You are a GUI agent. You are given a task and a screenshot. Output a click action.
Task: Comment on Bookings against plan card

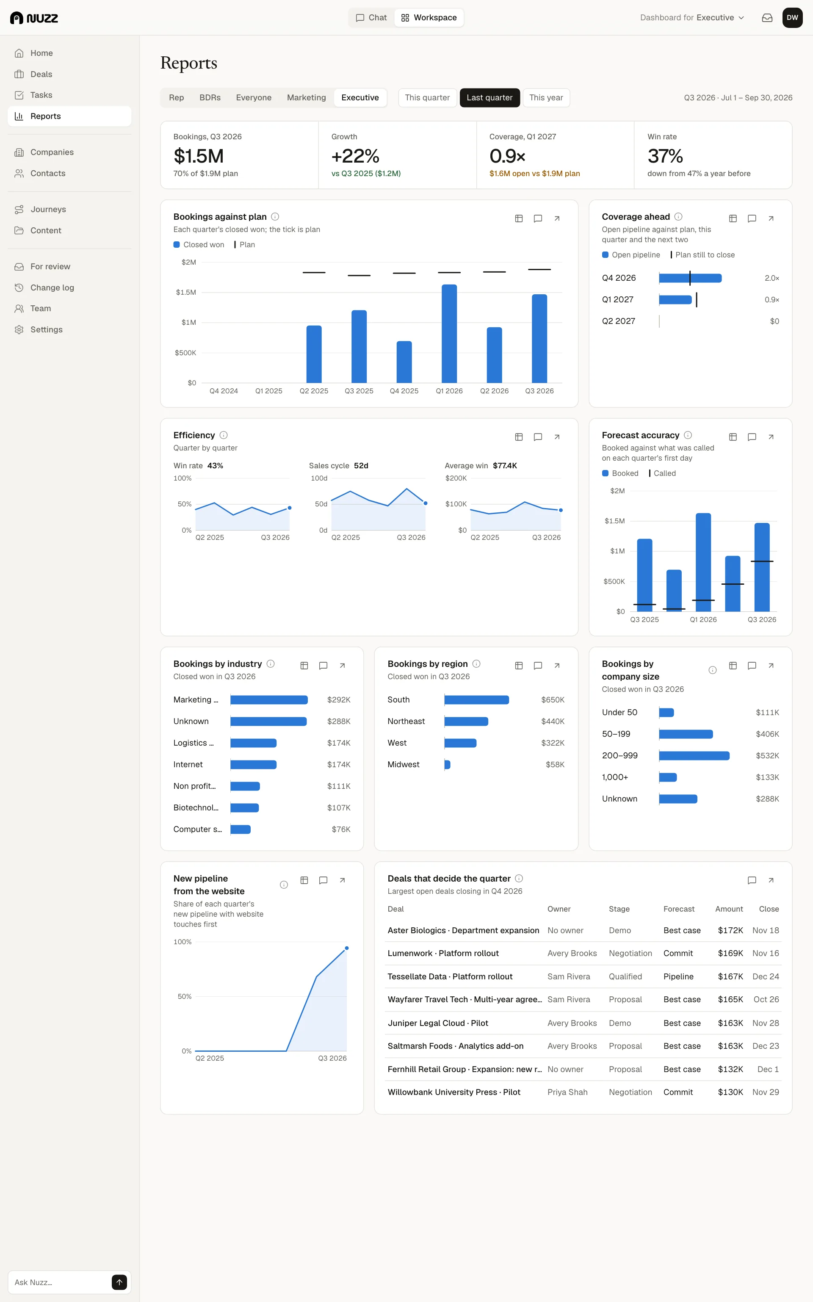tap(538, 218)
